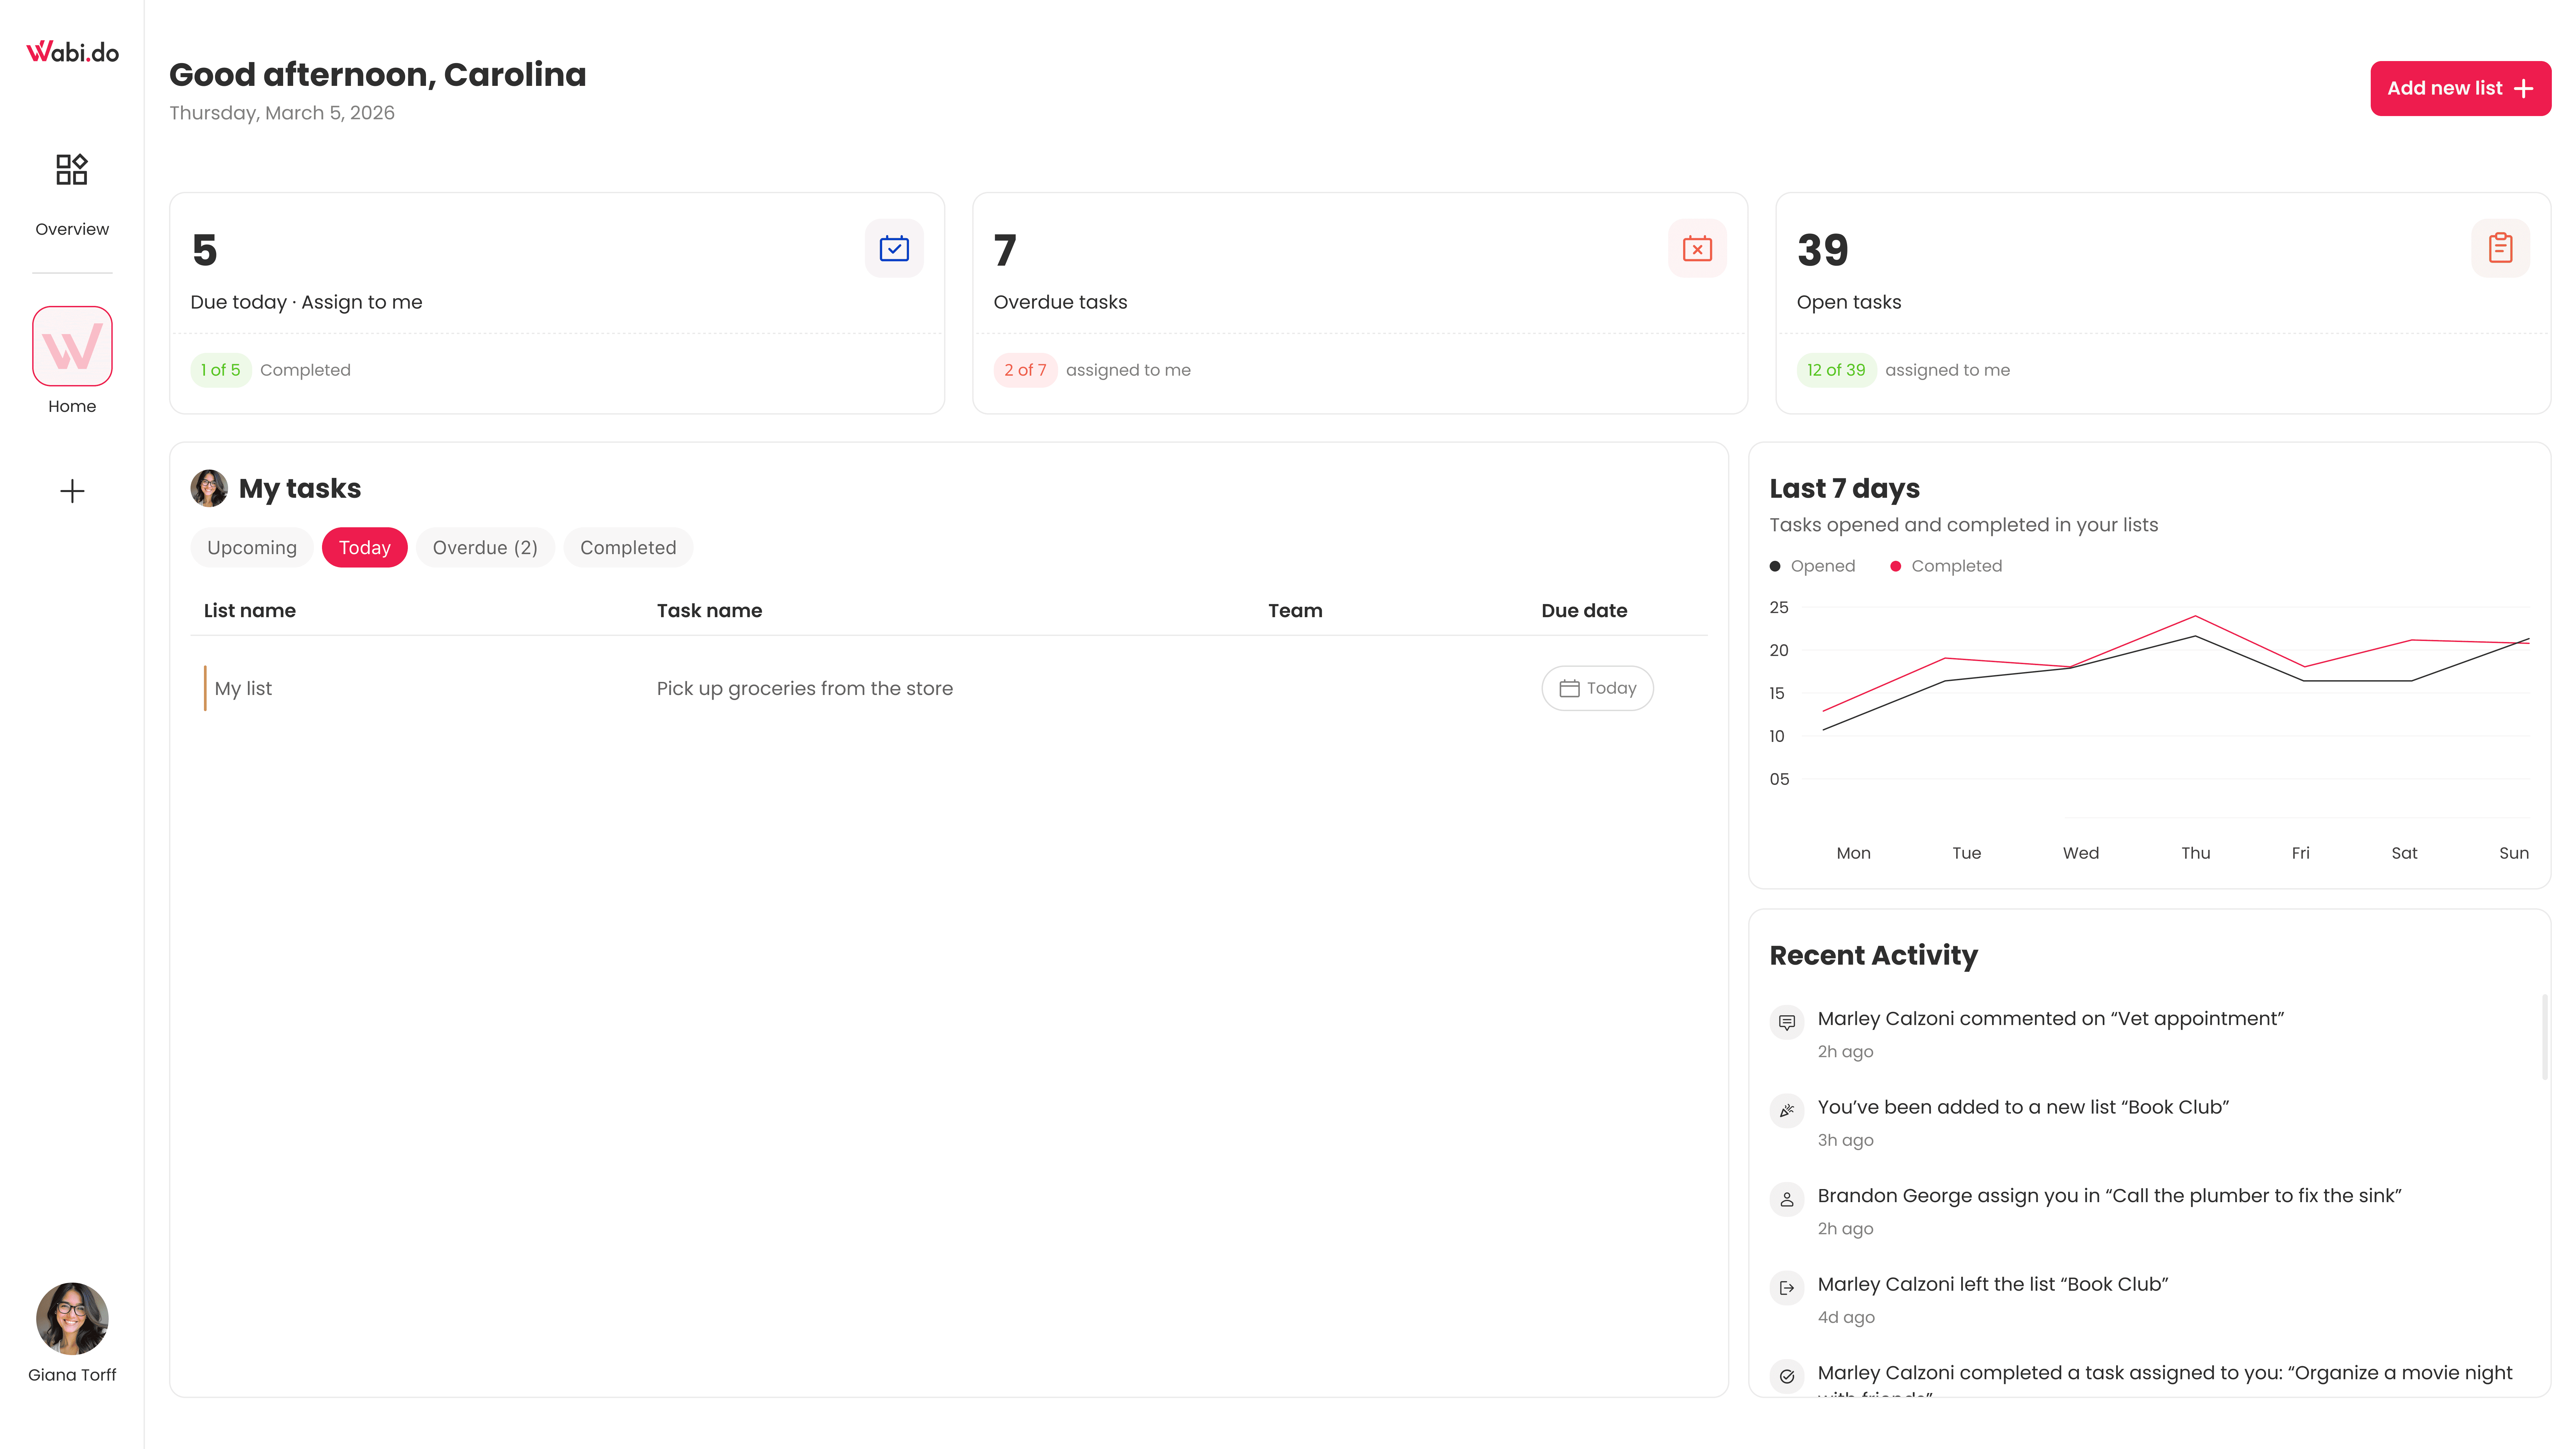Click the Today due date pill
This screenshot has width=2576, height=1449.
pos(1597,688)
